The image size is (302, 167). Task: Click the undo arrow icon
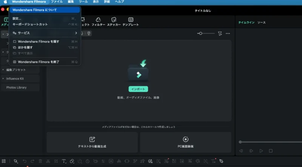click(x=25, y=161)
